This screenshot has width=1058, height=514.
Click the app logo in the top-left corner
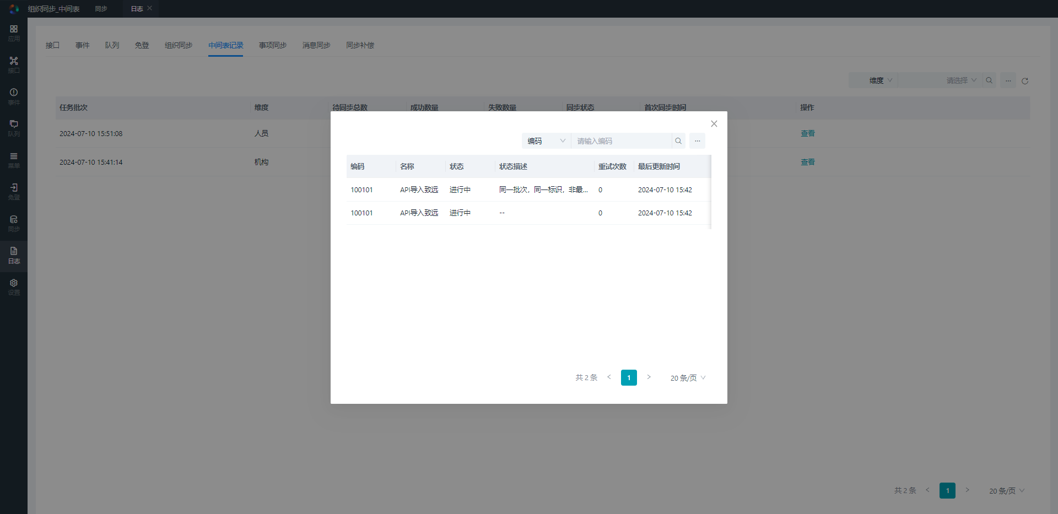point(14,9)
